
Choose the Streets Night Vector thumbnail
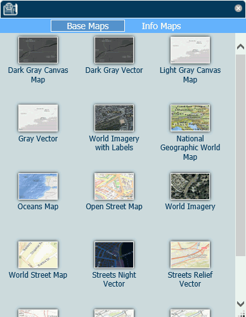114,255
